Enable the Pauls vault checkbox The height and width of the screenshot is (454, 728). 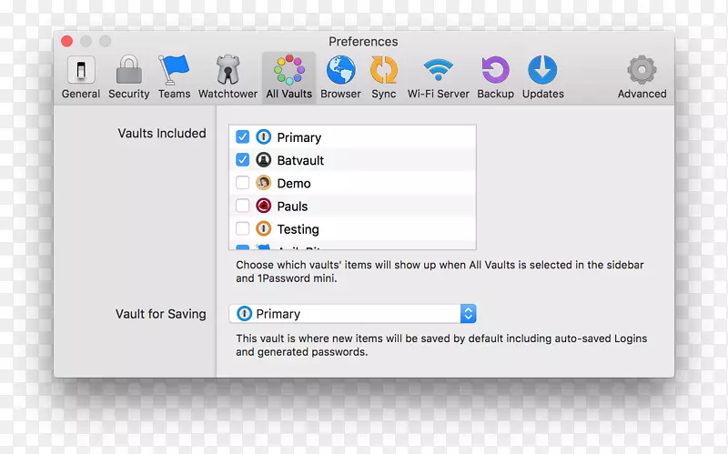242,206
